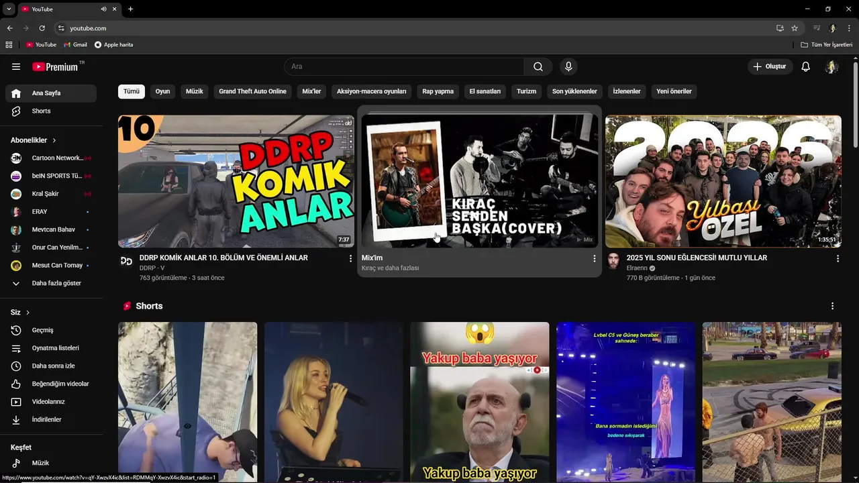Open Tüm Yer İşaretleri bookmarks folder

tap(826, 44)
